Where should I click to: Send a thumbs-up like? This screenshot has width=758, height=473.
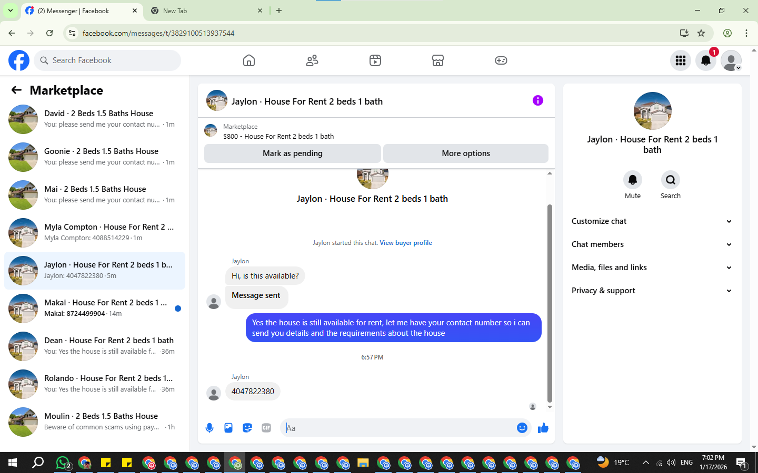(x=543, y=428)
